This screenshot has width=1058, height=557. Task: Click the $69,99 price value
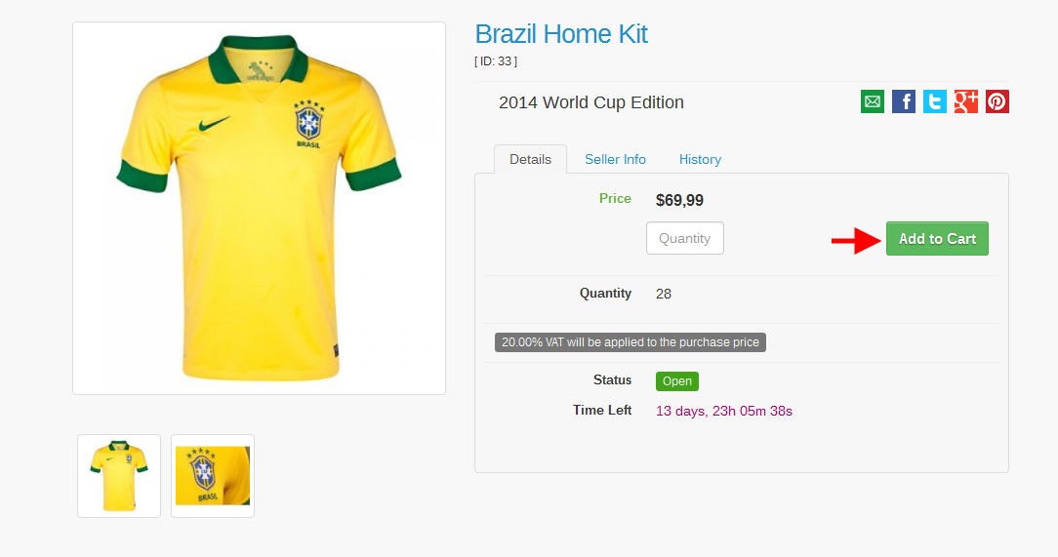pos(679,201)
